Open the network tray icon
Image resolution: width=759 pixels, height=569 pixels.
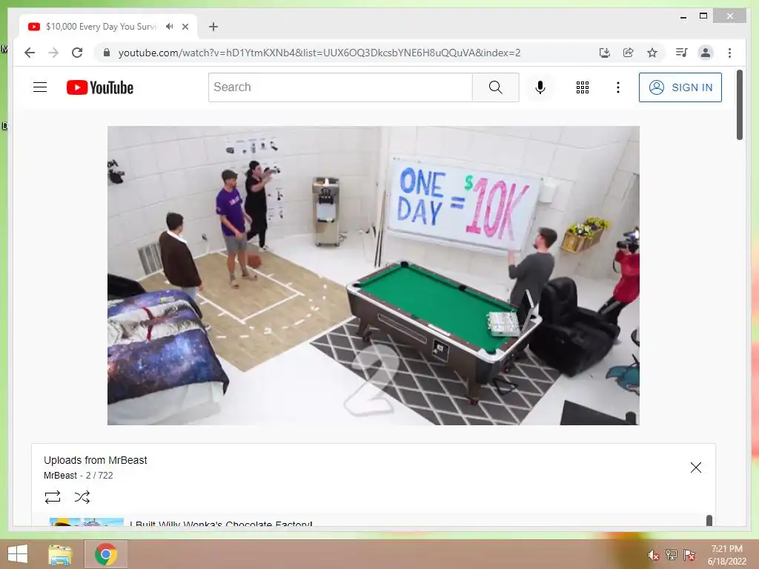click(672, 554)
